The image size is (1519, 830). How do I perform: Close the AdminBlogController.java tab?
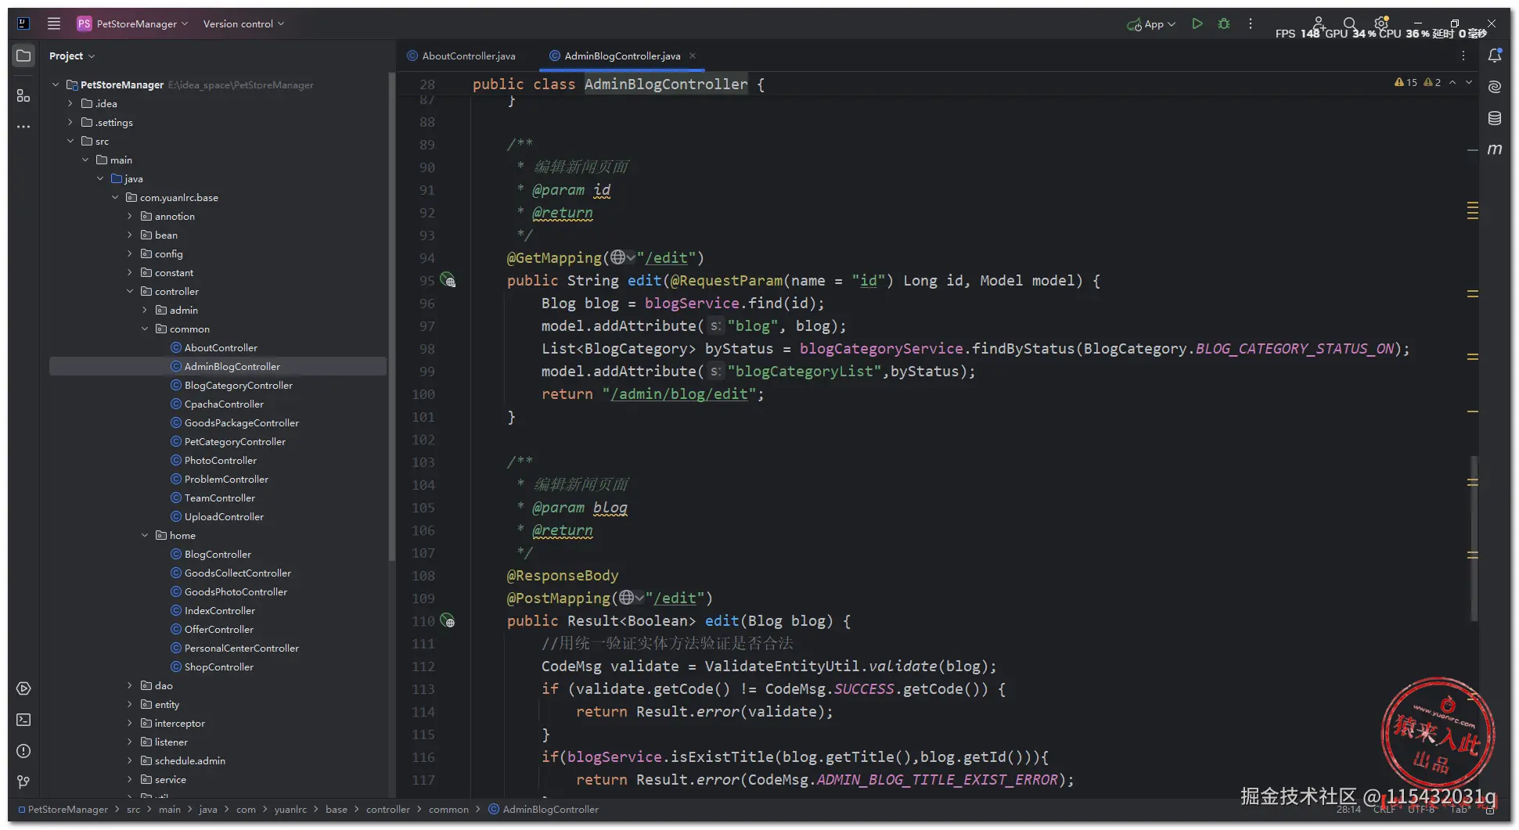click(x=693, y=56)
